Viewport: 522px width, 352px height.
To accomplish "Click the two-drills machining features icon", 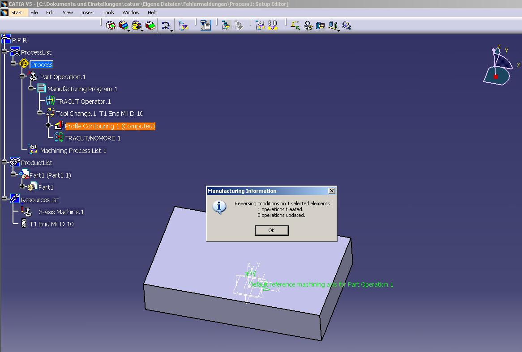I will pyautogui.click(x=273, y=25).
